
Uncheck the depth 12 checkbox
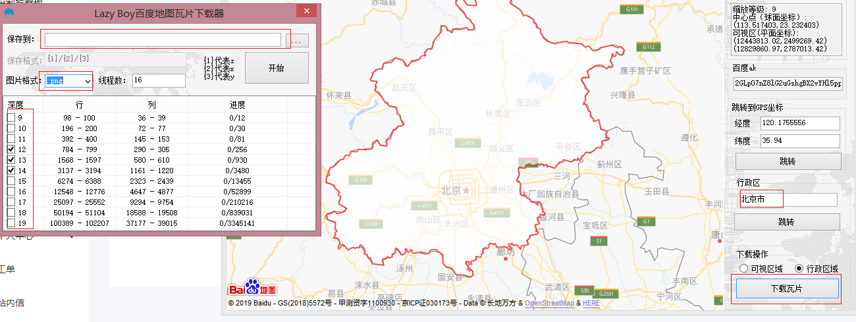(x=12, y=149)
